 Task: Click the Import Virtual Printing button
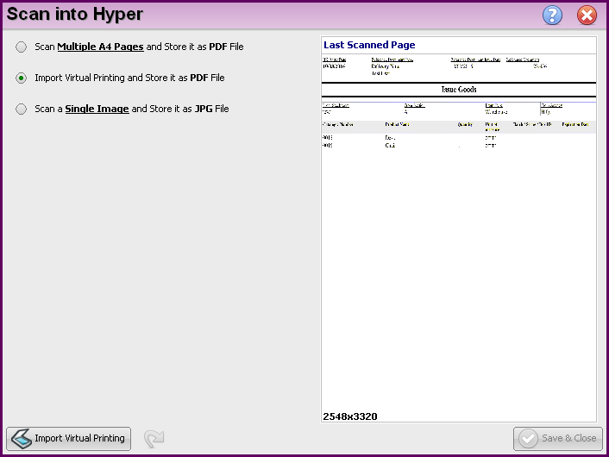[69, 439]
